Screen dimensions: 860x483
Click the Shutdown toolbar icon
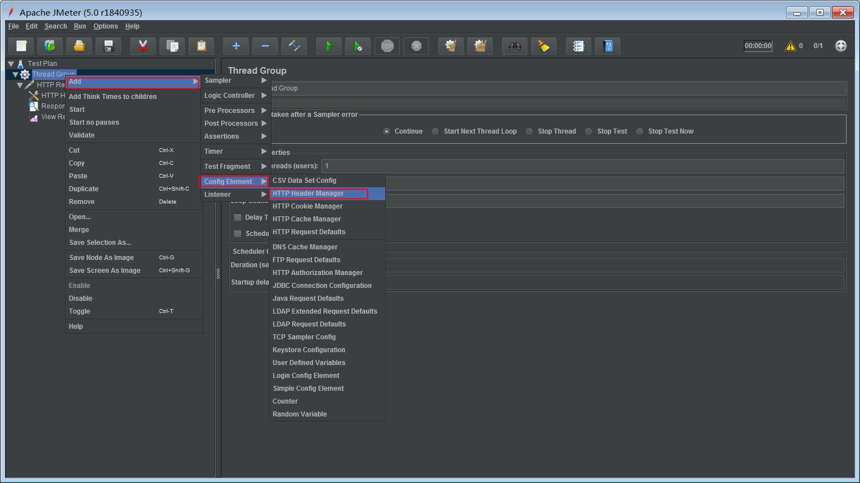[x=416, y=46]
